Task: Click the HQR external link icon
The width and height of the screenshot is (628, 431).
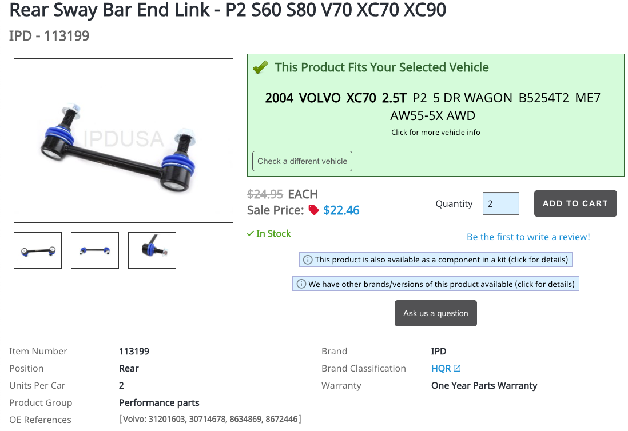Action: tap(457, 368)
